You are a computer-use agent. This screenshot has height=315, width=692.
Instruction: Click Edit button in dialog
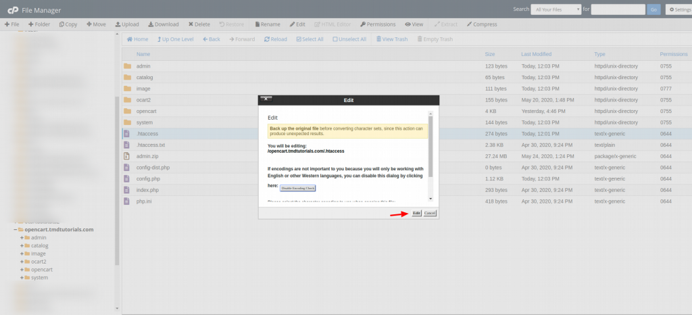416,213
